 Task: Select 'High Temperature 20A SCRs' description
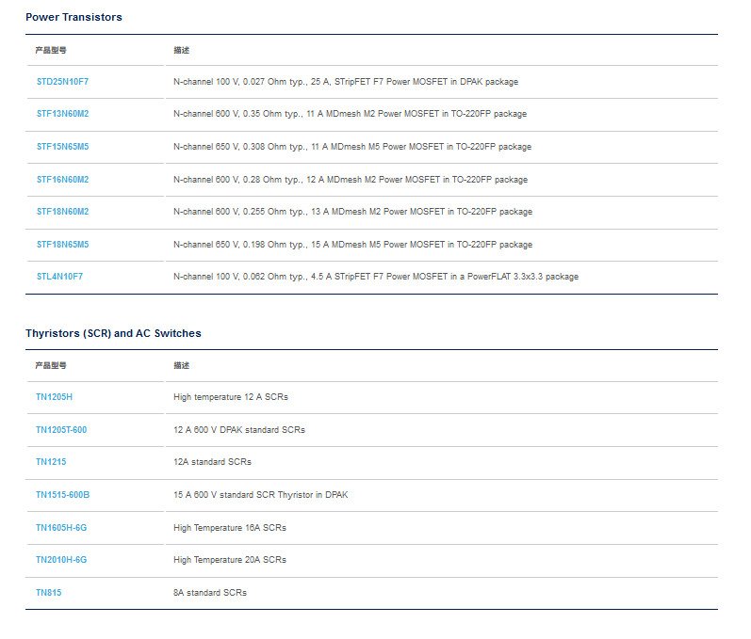click(230, 560)
